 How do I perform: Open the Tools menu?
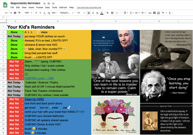coord(54,7)
